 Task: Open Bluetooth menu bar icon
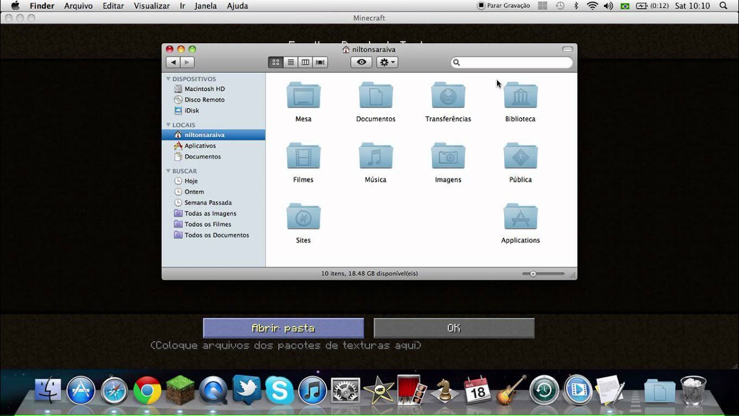[576, 6]
